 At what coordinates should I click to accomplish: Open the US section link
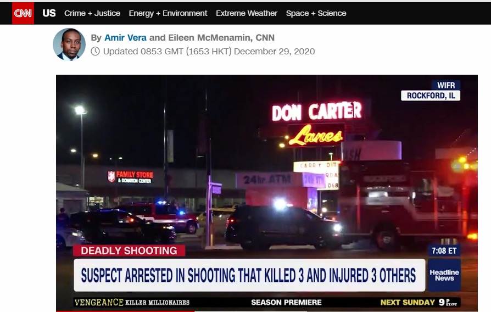click(x=49, y=13)
